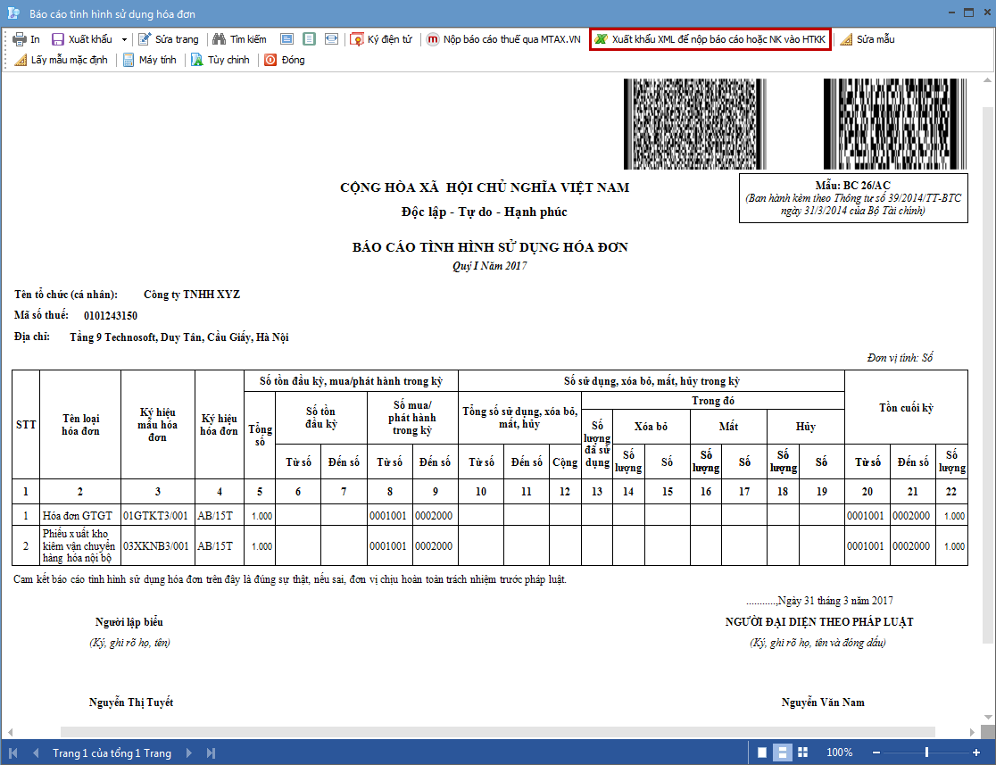Go to last page in status bar
The height and width of the screenshot is (765, 996).
(x=211, y=753)
